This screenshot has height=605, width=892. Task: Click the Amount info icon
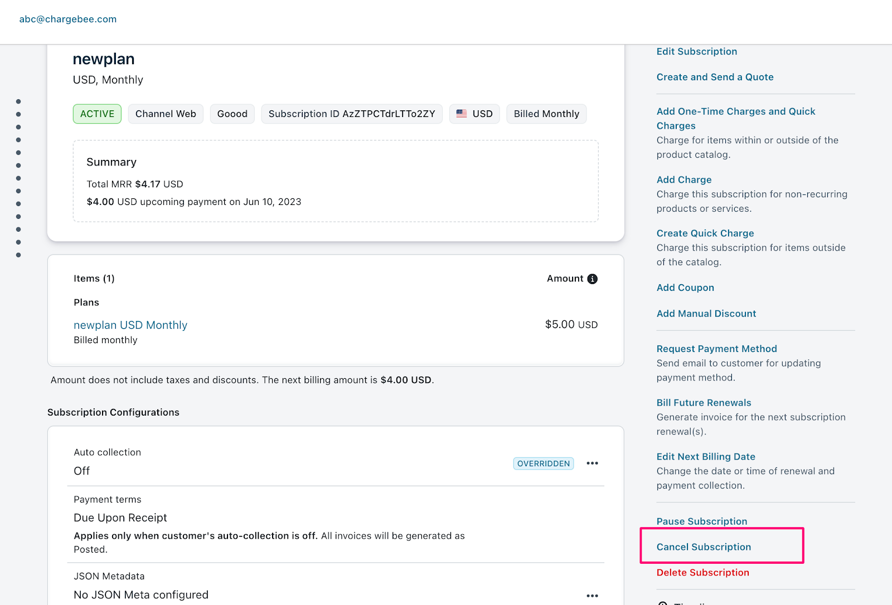click(592, 279)
